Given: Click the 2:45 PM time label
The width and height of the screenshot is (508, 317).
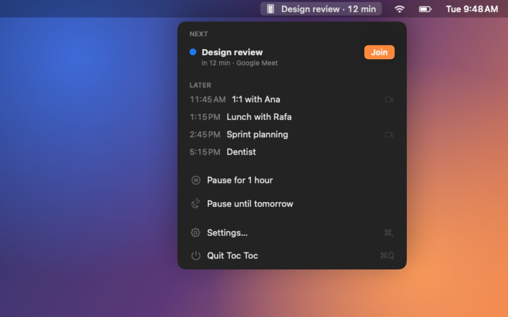Looking at the screenshot, I should pos(205,134).
